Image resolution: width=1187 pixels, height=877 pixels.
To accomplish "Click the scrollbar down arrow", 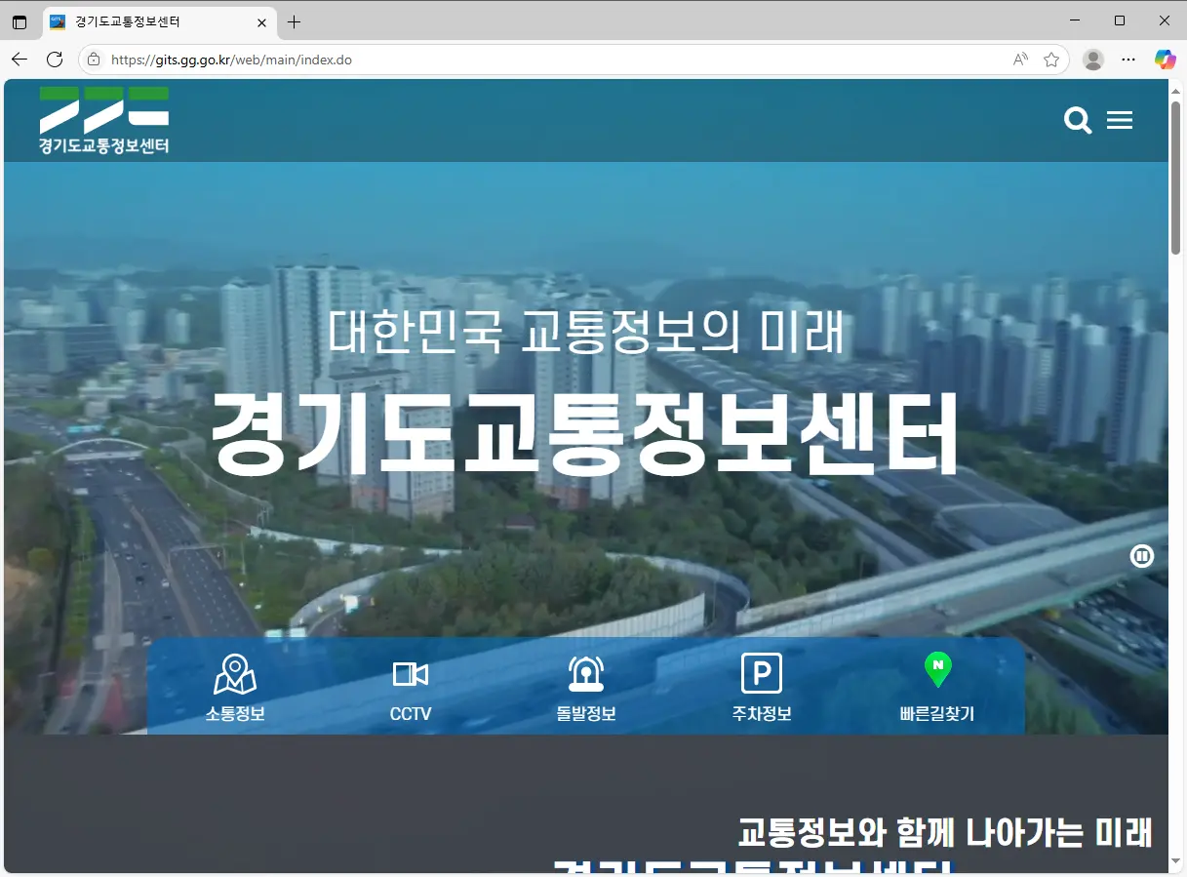I will [1175, 862].
